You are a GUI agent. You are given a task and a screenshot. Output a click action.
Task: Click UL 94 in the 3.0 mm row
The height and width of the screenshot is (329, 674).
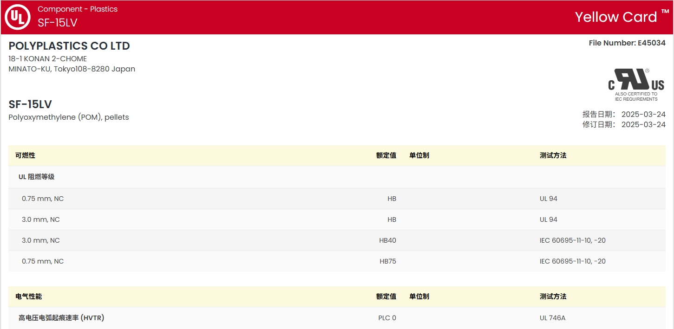tap(548, 219)
